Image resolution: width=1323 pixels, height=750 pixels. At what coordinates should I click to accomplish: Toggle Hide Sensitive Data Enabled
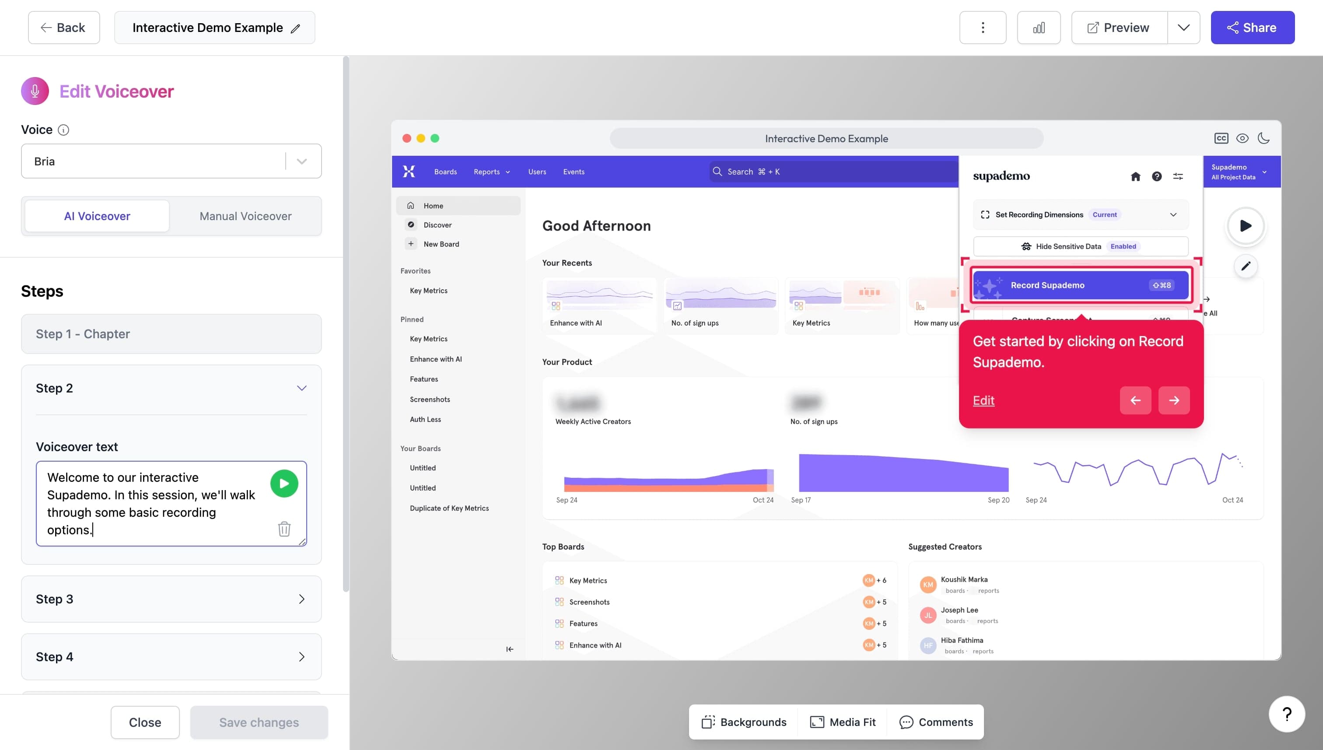coord(1081,246)
